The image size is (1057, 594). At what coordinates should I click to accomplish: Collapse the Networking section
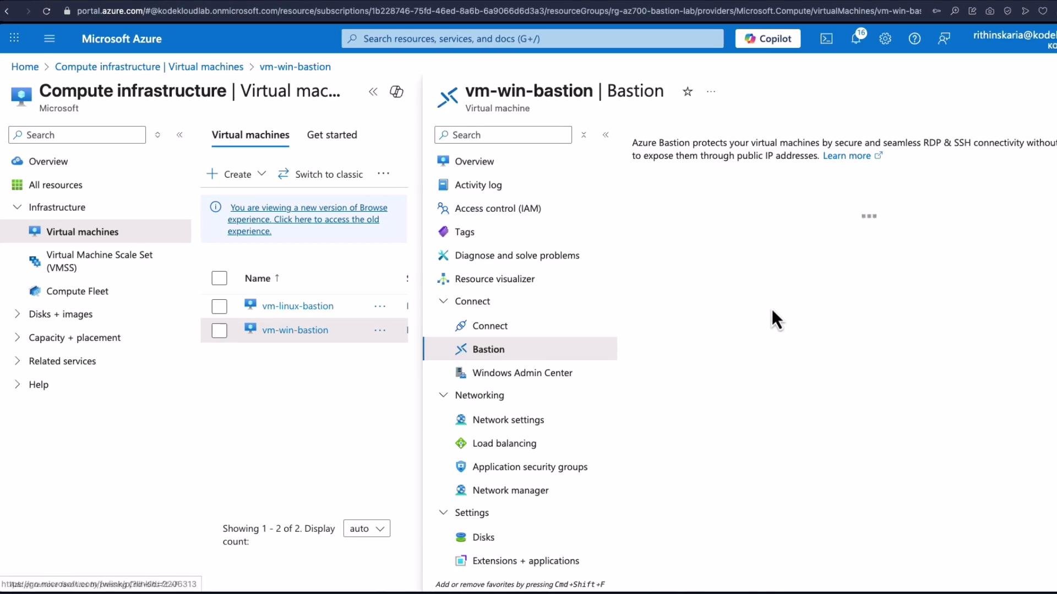tap(443, 395)
